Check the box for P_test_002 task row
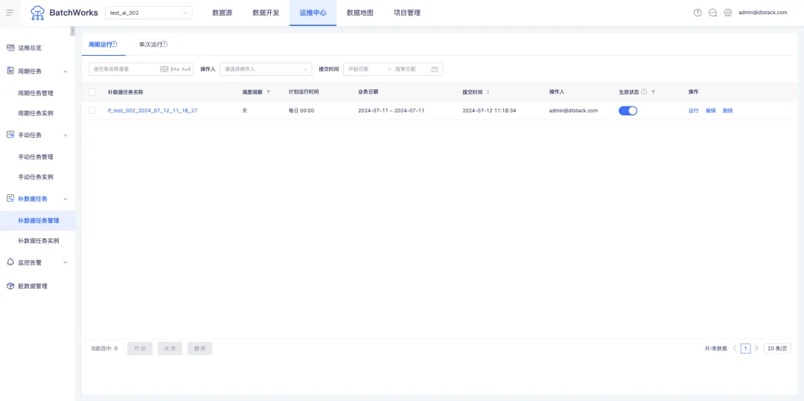804x401 pixels. click(x=92, y=110)
